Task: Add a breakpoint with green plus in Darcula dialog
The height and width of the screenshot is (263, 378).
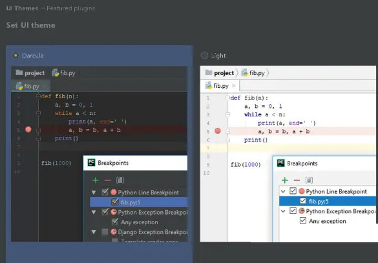Action: (x=96, y=180)
